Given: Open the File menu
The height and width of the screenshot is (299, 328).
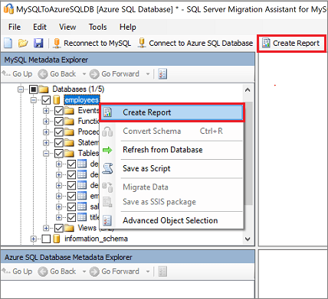Looking at the screenshot, I should 15,27.
